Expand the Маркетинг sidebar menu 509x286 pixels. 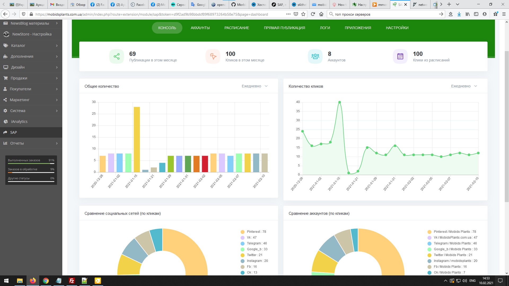point(31,100)
